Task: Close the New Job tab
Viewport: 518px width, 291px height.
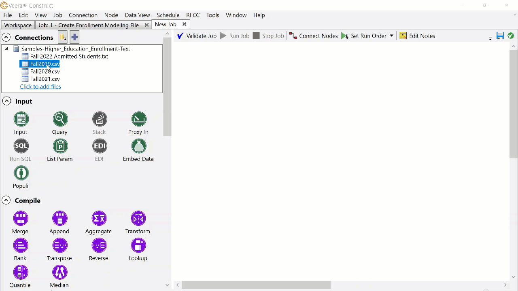Action: [x=184, y=24]
